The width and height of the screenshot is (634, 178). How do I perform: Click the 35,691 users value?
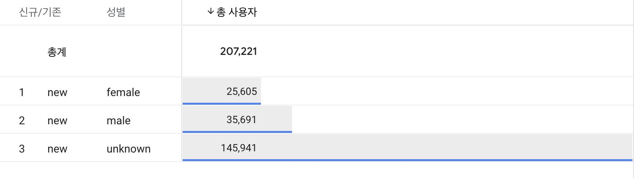(241, 120)
